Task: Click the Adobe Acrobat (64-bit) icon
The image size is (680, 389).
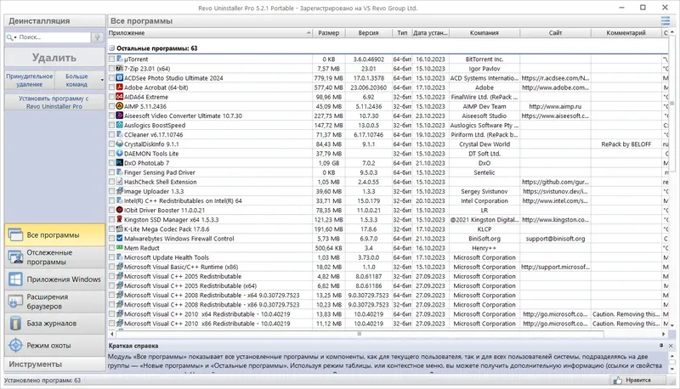Action: pos(120,87)
